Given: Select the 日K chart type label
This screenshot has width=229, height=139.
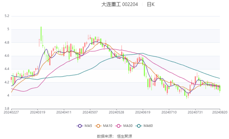Looking at the screenshot, I should coord(150,5).
